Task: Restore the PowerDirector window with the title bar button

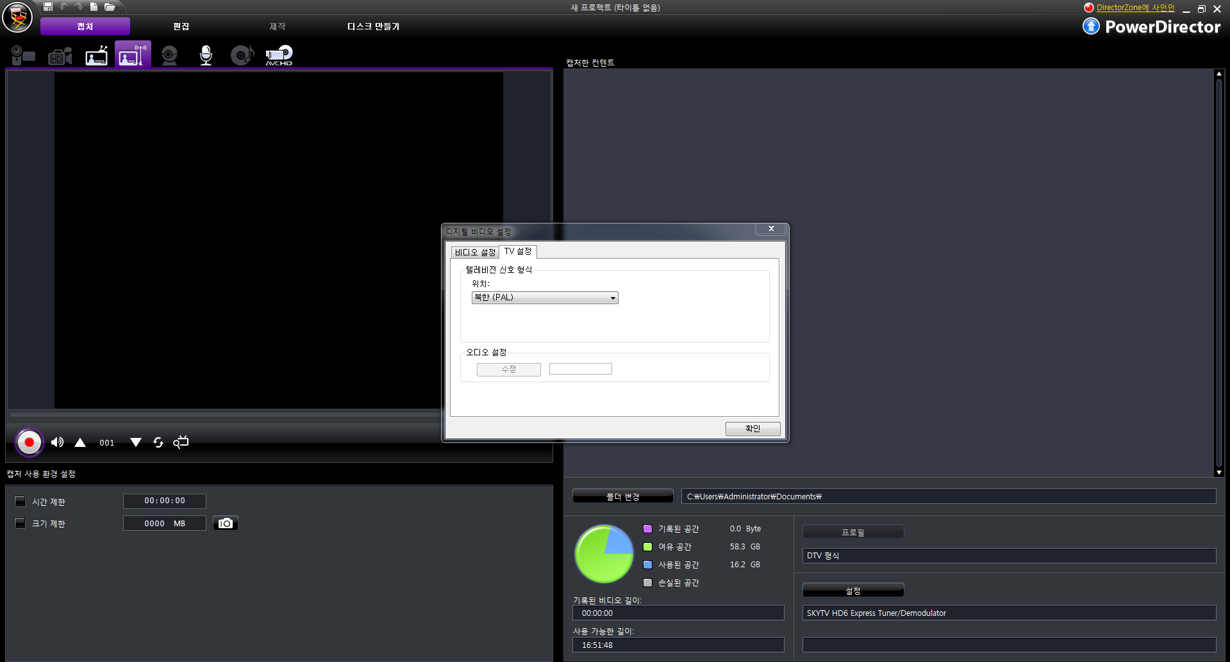Action: pyautogui.click(x=1202, y=8)
